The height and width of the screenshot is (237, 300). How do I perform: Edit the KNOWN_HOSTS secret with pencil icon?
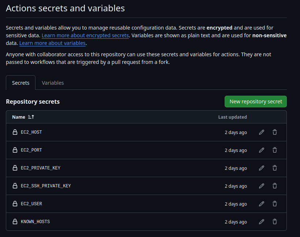(x=261, y=221)
